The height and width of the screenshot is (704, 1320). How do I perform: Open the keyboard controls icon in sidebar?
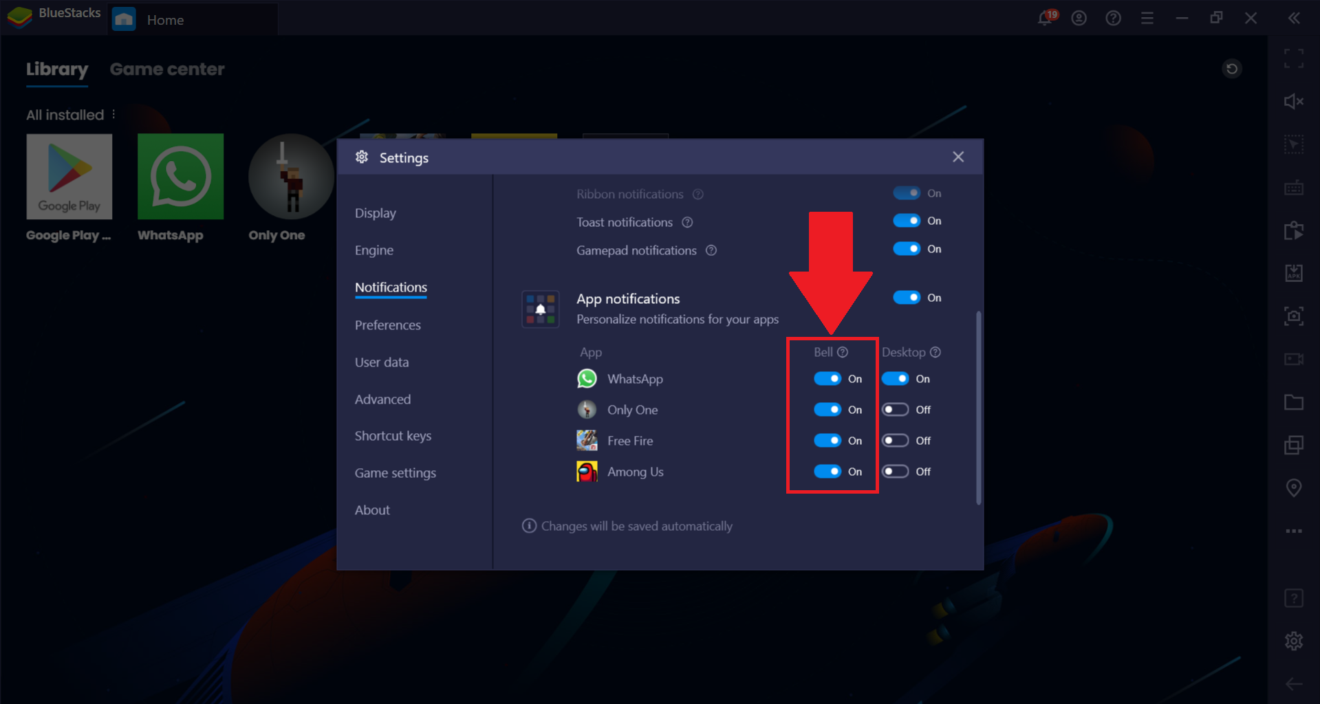tap(1294, 188)
